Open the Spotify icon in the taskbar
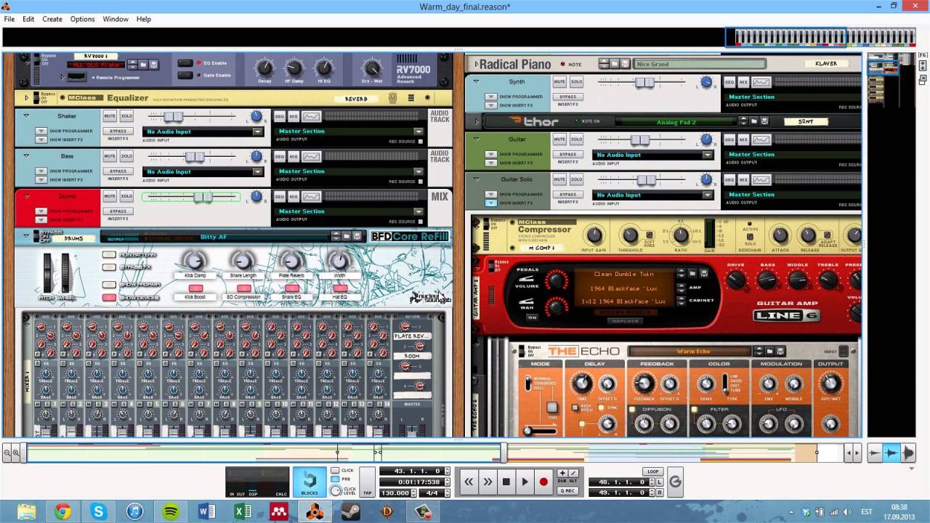 [171, 511]
